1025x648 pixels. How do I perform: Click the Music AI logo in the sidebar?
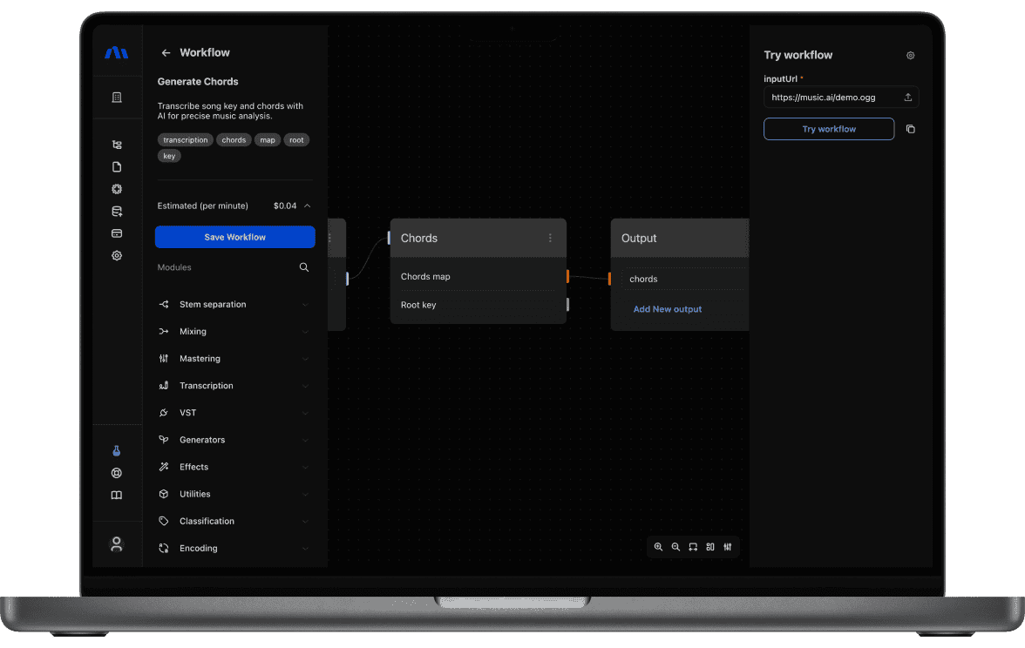(116, 53)
